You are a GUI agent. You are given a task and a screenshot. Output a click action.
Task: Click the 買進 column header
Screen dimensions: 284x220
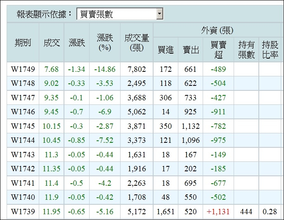[166, 50]
